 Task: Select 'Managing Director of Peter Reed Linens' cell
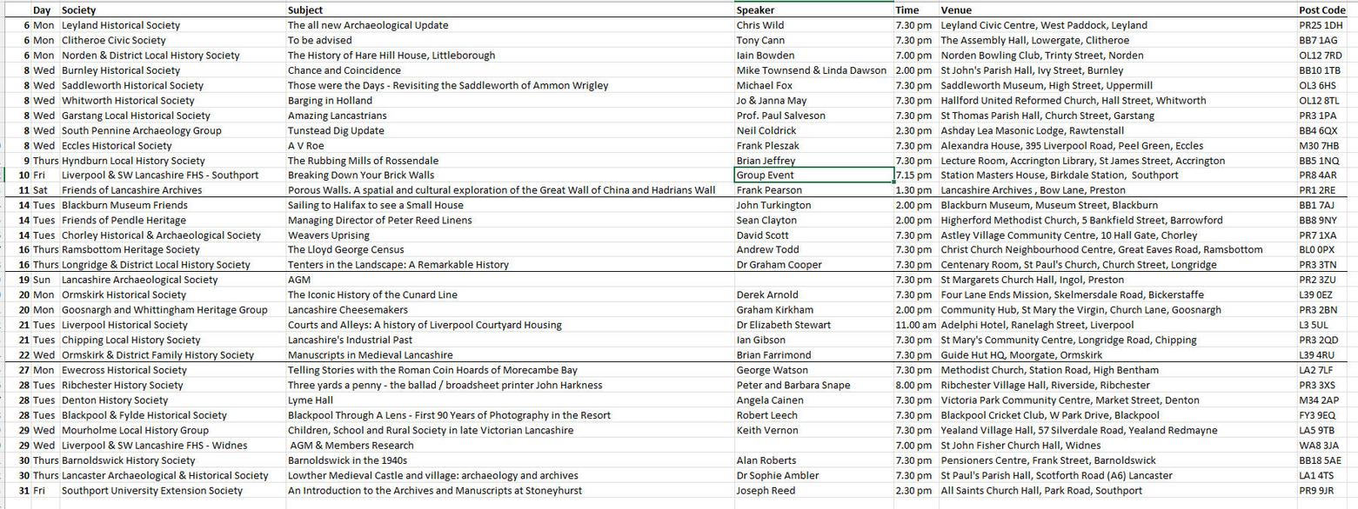click(x=510, y=221)
